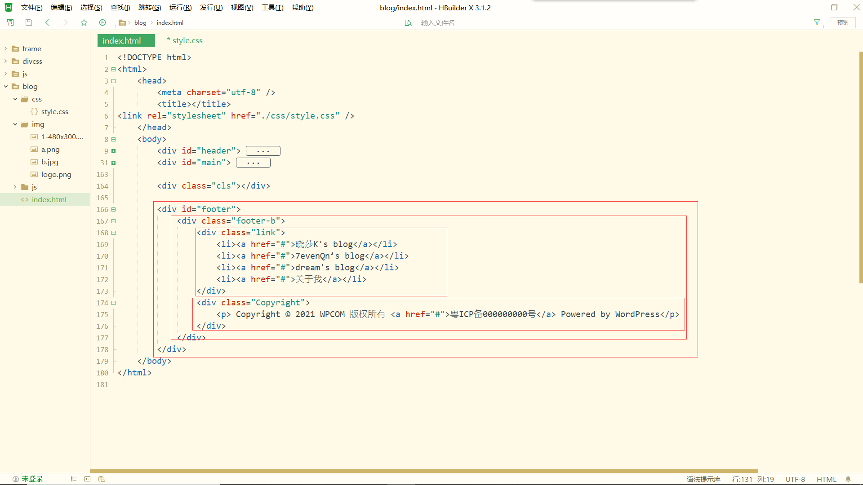Screen dimensions: 863x485
Task: Click the index.html breadcrumb segment
Action: [170, 22]
